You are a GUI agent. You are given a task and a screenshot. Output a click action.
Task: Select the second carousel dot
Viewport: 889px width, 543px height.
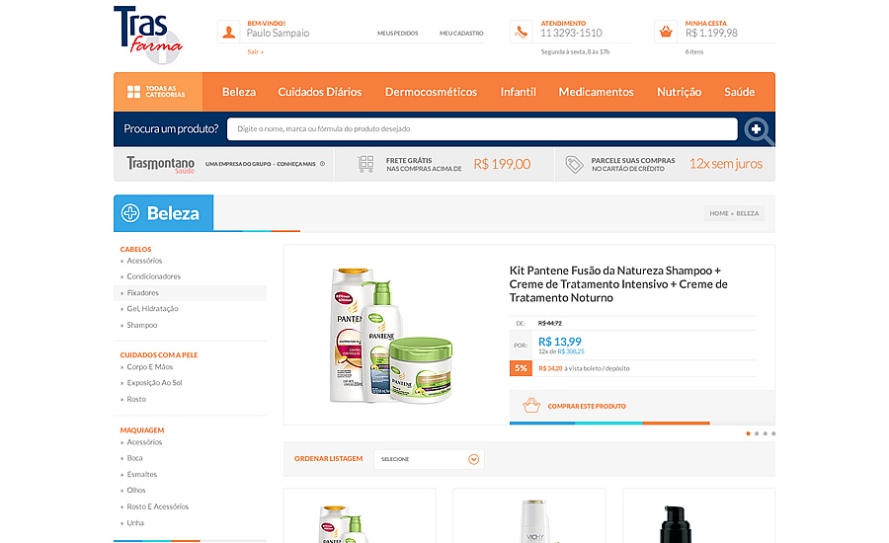coord(757,433)
